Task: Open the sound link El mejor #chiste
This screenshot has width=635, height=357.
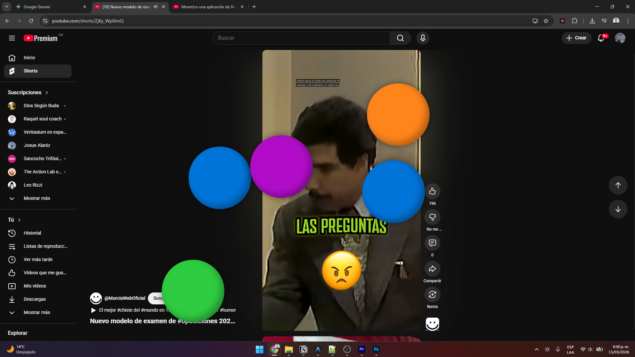Action: click(163, 310)
